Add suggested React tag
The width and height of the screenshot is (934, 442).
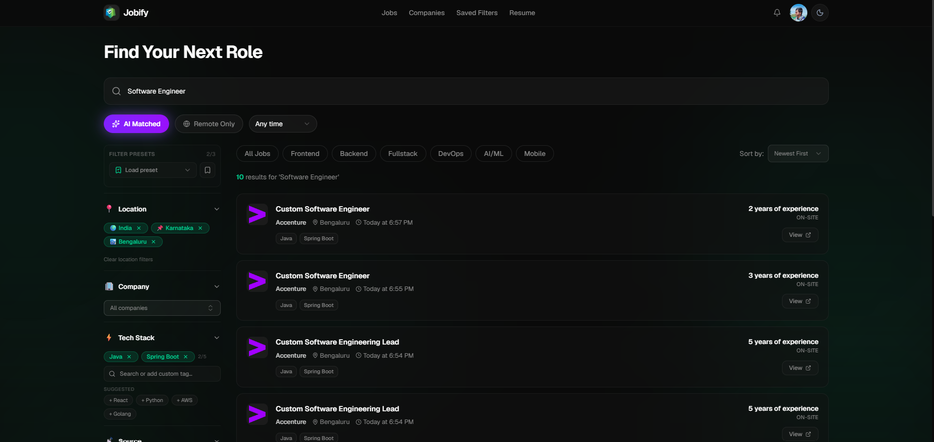click(x=118, y=400)
